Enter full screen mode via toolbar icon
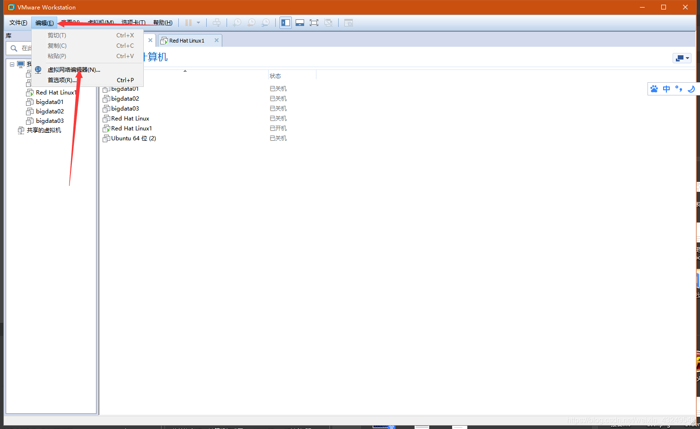The width and height of the screenshot is (700, 429). tap(314, 23)
